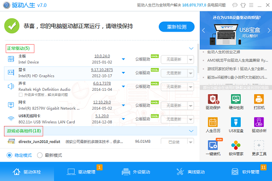272x181 pixels.
Task: Check the 升级声卡面板 checkbox
Action: pyautogui.click(x=21, y=95)
